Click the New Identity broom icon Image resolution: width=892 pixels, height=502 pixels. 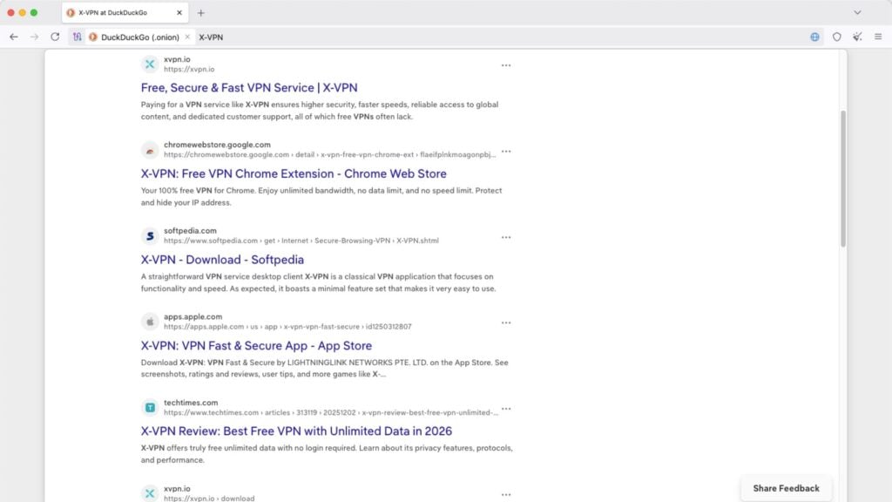[858, 37]
